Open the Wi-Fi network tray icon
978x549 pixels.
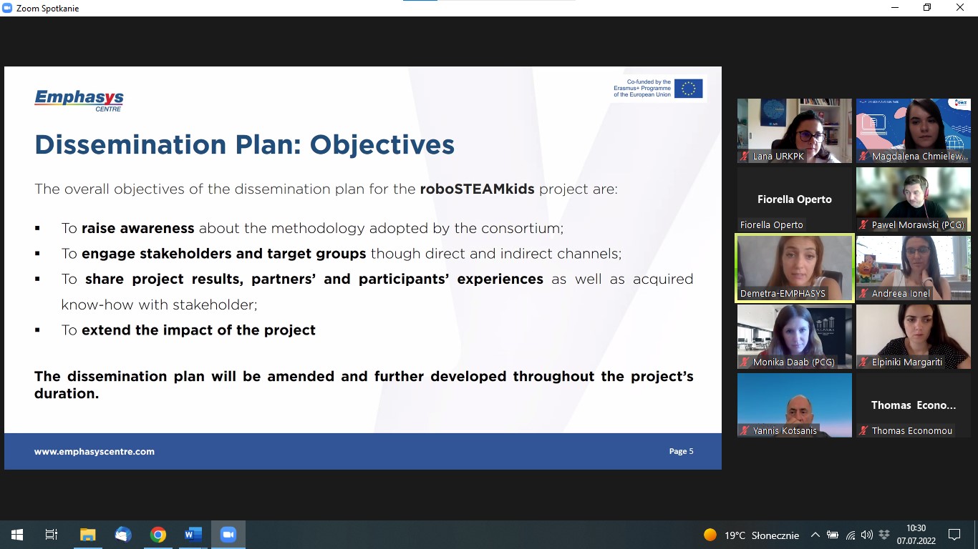tap(851, 535)
